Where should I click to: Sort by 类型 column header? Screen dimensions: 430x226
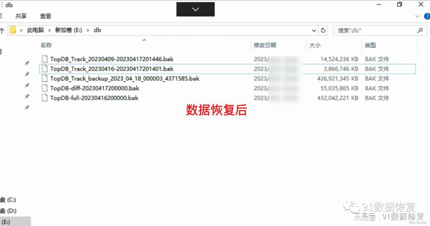(x=371, y=45)
